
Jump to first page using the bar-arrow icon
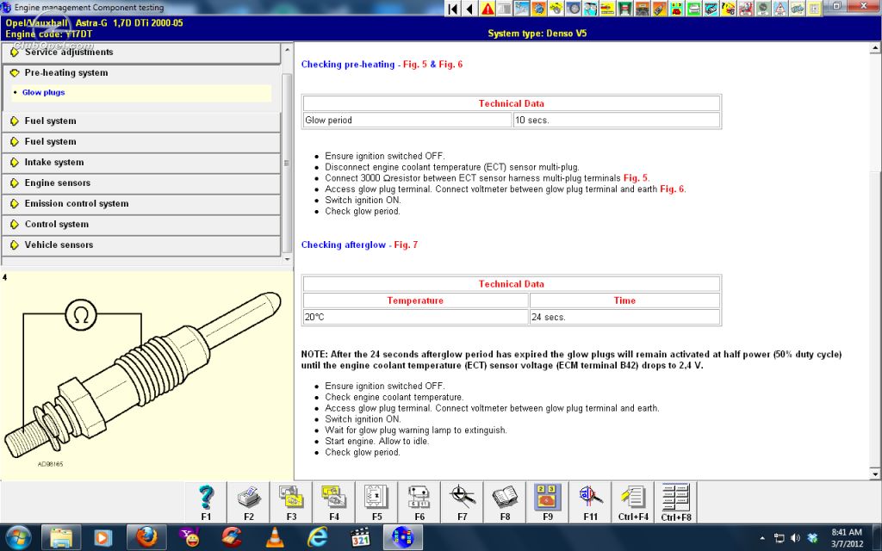[x=453, y=9]
